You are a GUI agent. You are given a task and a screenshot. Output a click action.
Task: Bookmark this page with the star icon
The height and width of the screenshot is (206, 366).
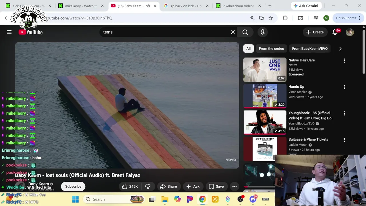(x=270, y=18)
